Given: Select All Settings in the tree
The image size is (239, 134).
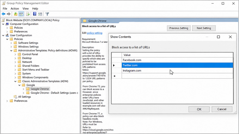Looking at the screenshot, I should tap(24, 97).
